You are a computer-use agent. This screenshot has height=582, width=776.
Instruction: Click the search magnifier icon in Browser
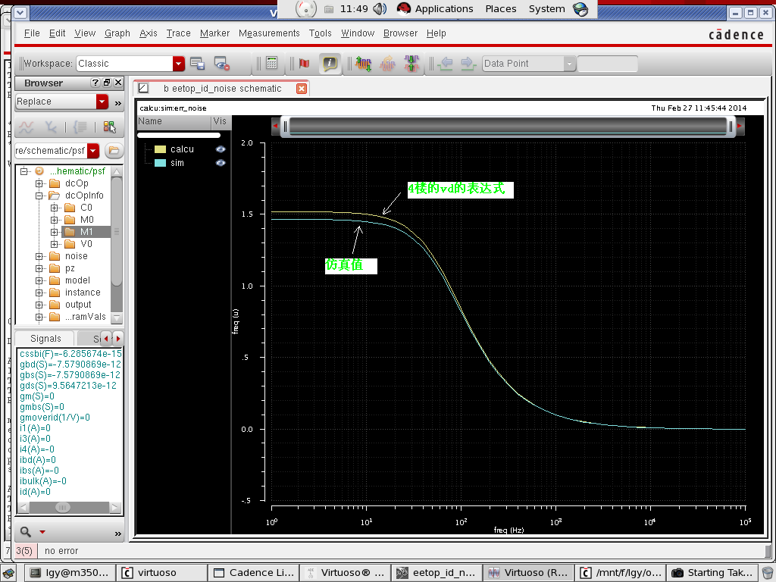(x=26, y=532)
